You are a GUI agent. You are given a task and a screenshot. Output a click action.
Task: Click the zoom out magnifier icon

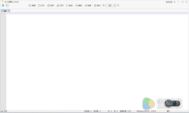point(118,5)
